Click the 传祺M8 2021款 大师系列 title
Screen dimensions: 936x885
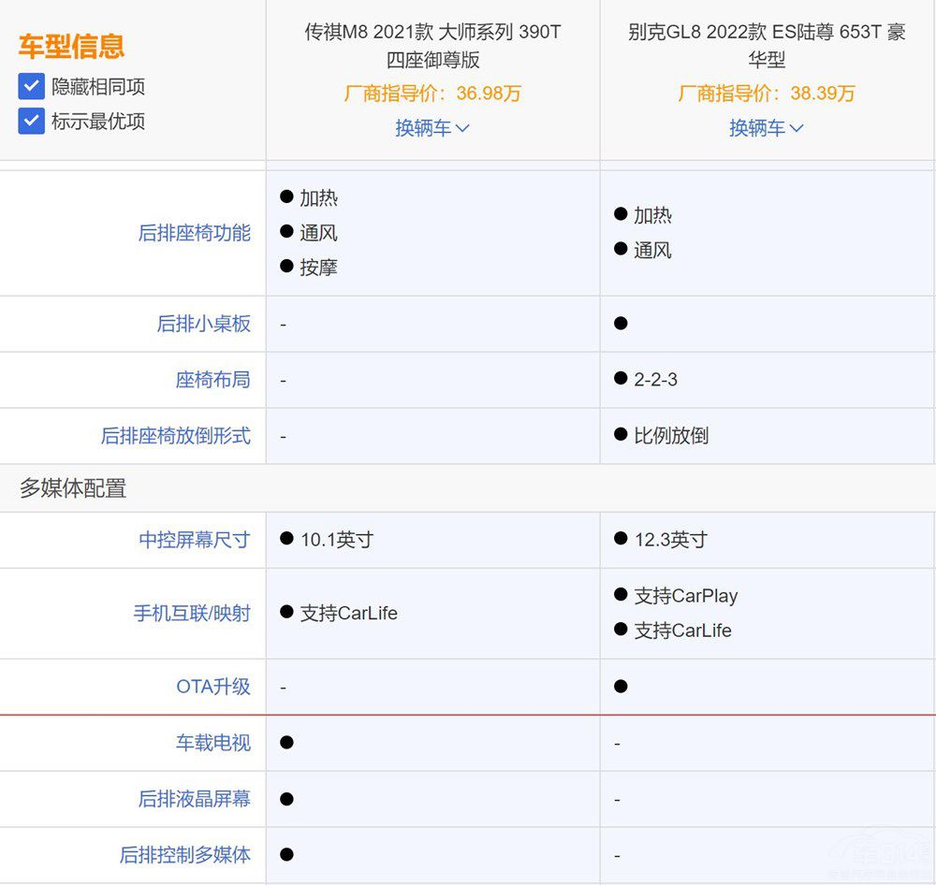pos(432,46)
